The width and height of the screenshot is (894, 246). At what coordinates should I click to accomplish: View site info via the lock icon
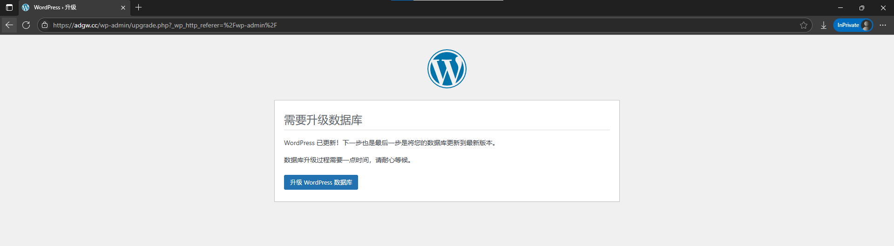45,25
